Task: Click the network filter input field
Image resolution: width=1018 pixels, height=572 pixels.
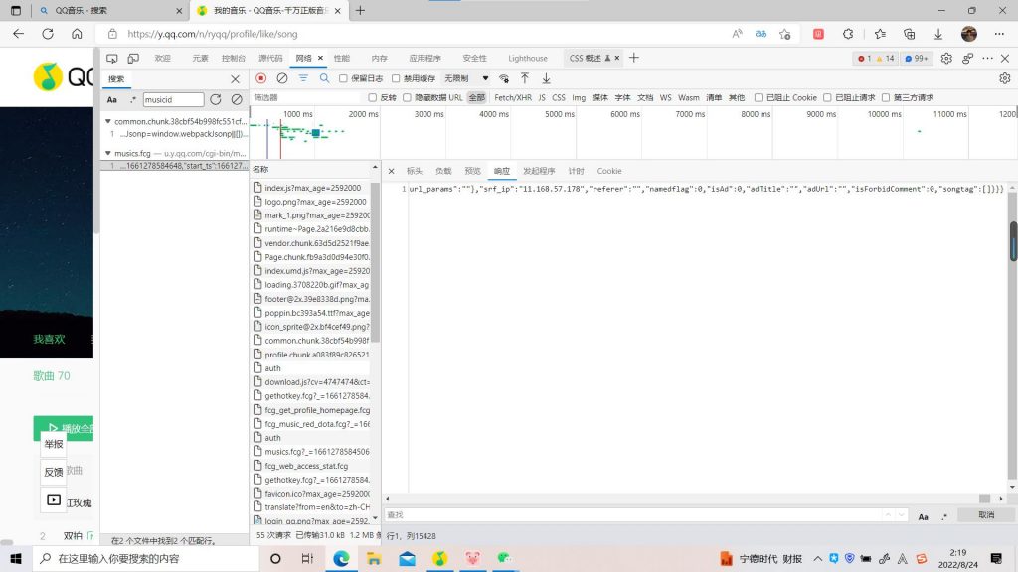Action: (306, 98)
